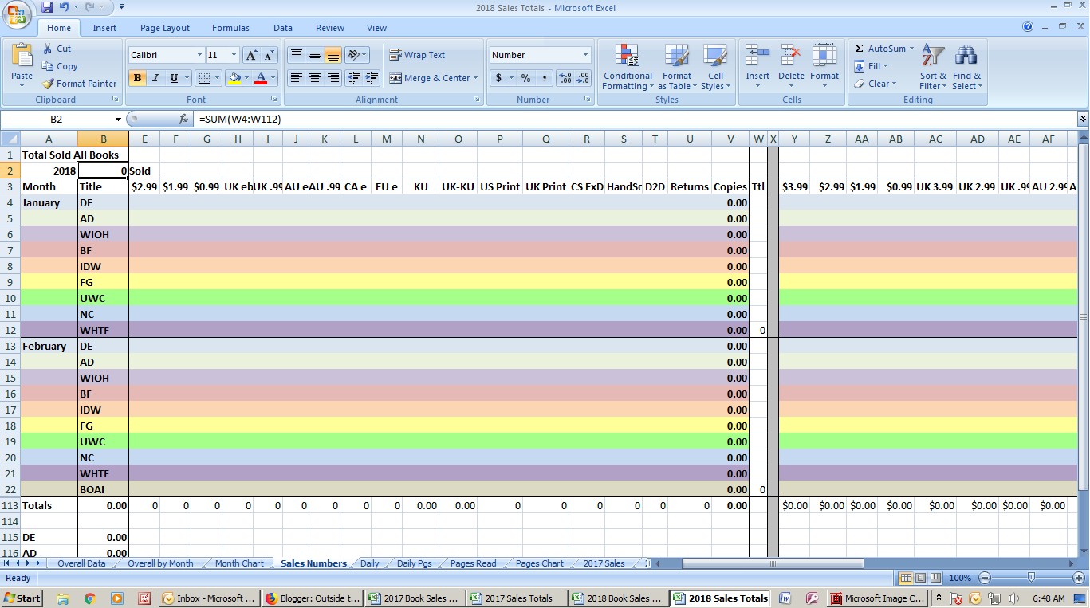Decrease decimal places
Viewport: 1090px width, 608px height.
pos(583,78)
